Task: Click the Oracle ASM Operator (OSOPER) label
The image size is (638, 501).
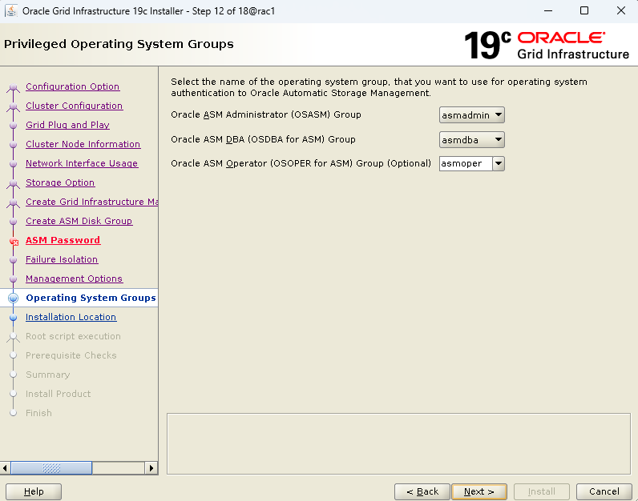Action: [x=301, y=163]
